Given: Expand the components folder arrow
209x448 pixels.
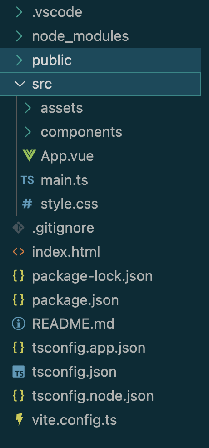Looking at the screenshot, I should (x=28, y=132).
